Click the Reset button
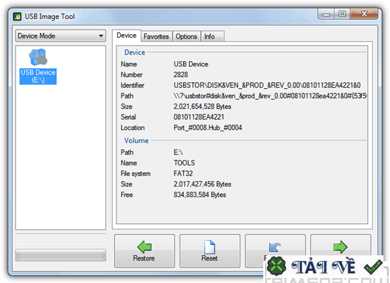The image size is (390, 283). pyautogui.click(x=210, y=251)
